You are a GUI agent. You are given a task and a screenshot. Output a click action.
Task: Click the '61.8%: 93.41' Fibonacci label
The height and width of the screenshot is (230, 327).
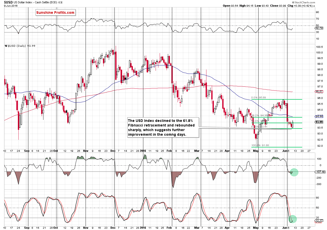(259, 126)
